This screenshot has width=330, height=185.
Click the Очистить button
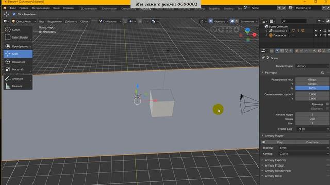coord(312,142)
